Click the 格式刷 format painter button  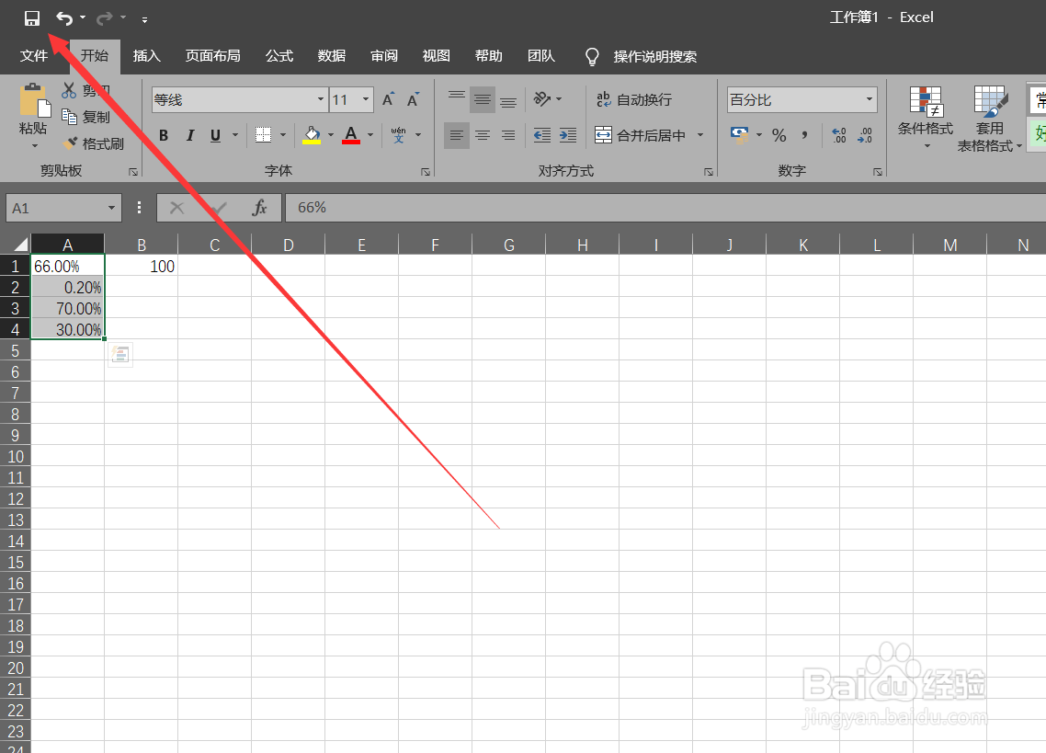pyautogui.click(x=94, y=143)
